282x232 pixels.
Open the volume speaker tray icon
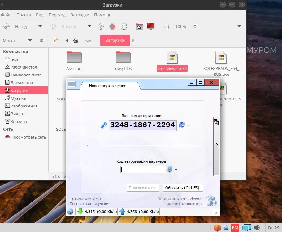pos(257,228)
